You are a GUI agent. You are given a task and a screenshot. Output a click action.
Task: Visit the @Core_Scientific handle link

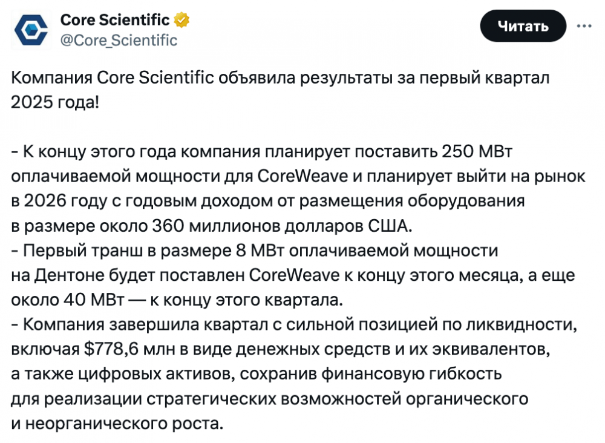pyautogui.click(x=119, y=40)
